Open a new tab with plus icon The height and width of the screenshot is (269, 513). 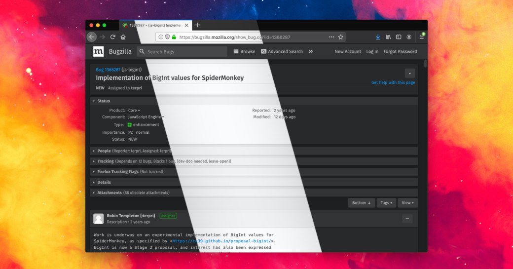pyautogui.click(x=198, y=25)
